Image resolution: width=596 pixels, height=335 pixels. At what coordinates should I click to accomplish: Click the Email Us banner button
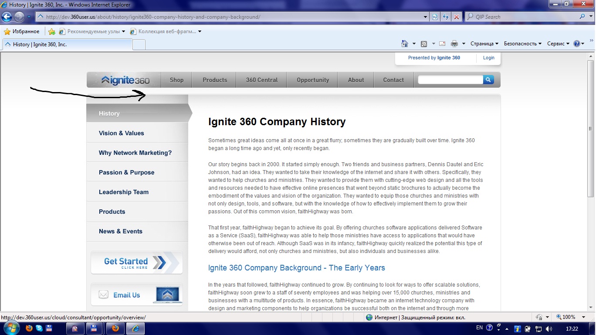click(137, 295)
